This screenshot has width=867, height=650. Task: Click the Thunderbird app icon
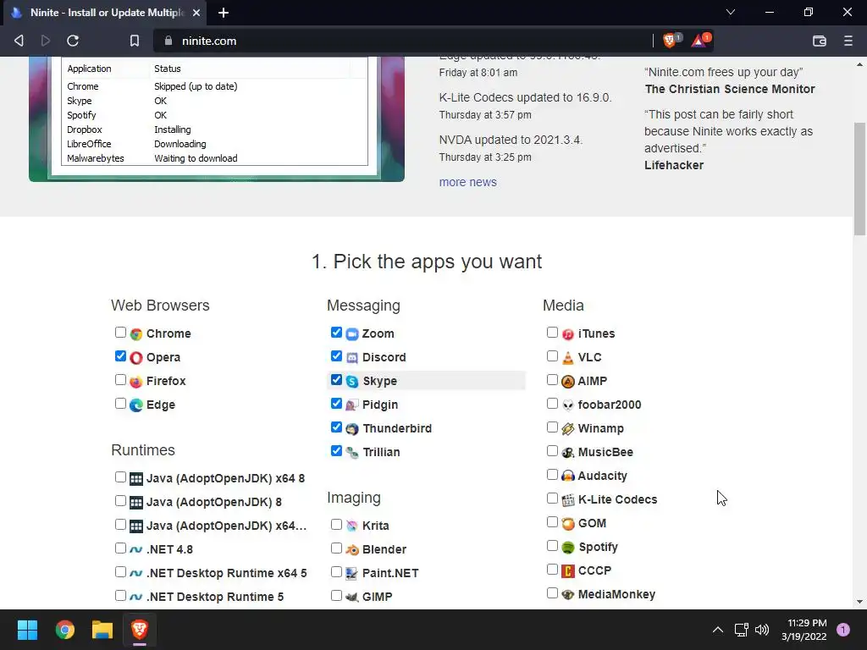pos(352,429)
